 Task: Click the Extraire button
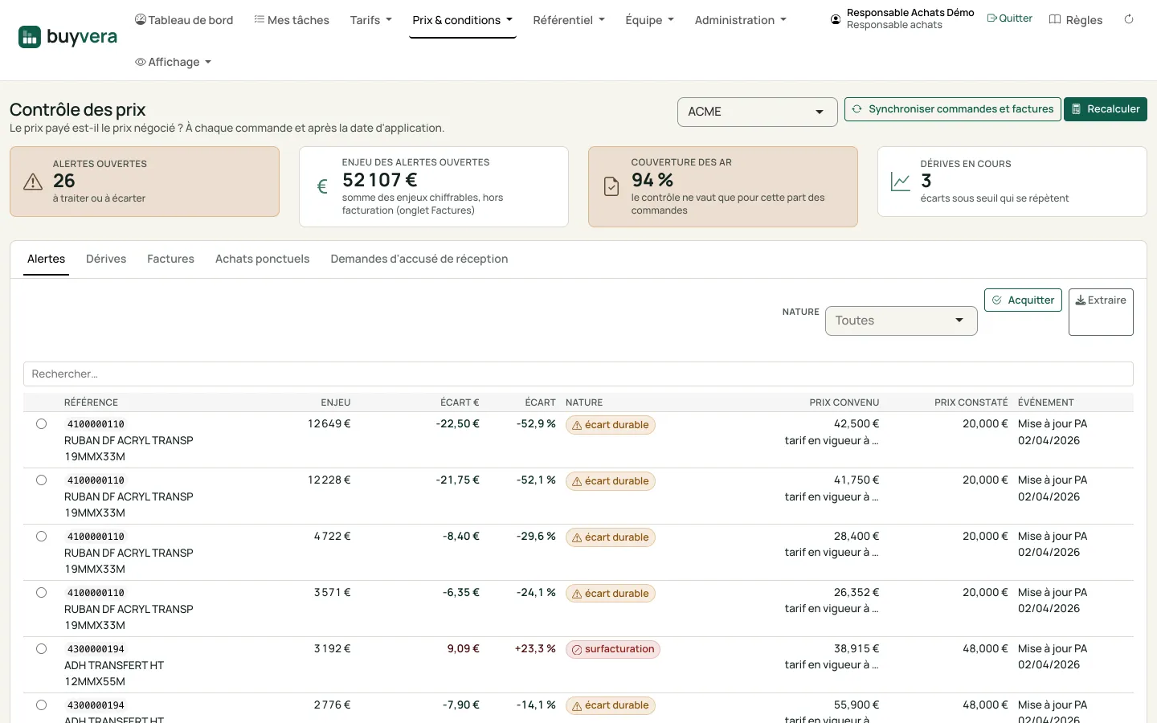click(1101, 312)
